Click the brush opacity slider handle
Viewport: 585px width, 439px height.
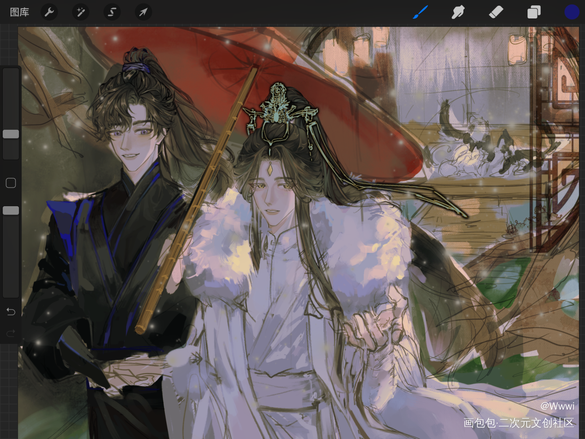coord(11,211)
